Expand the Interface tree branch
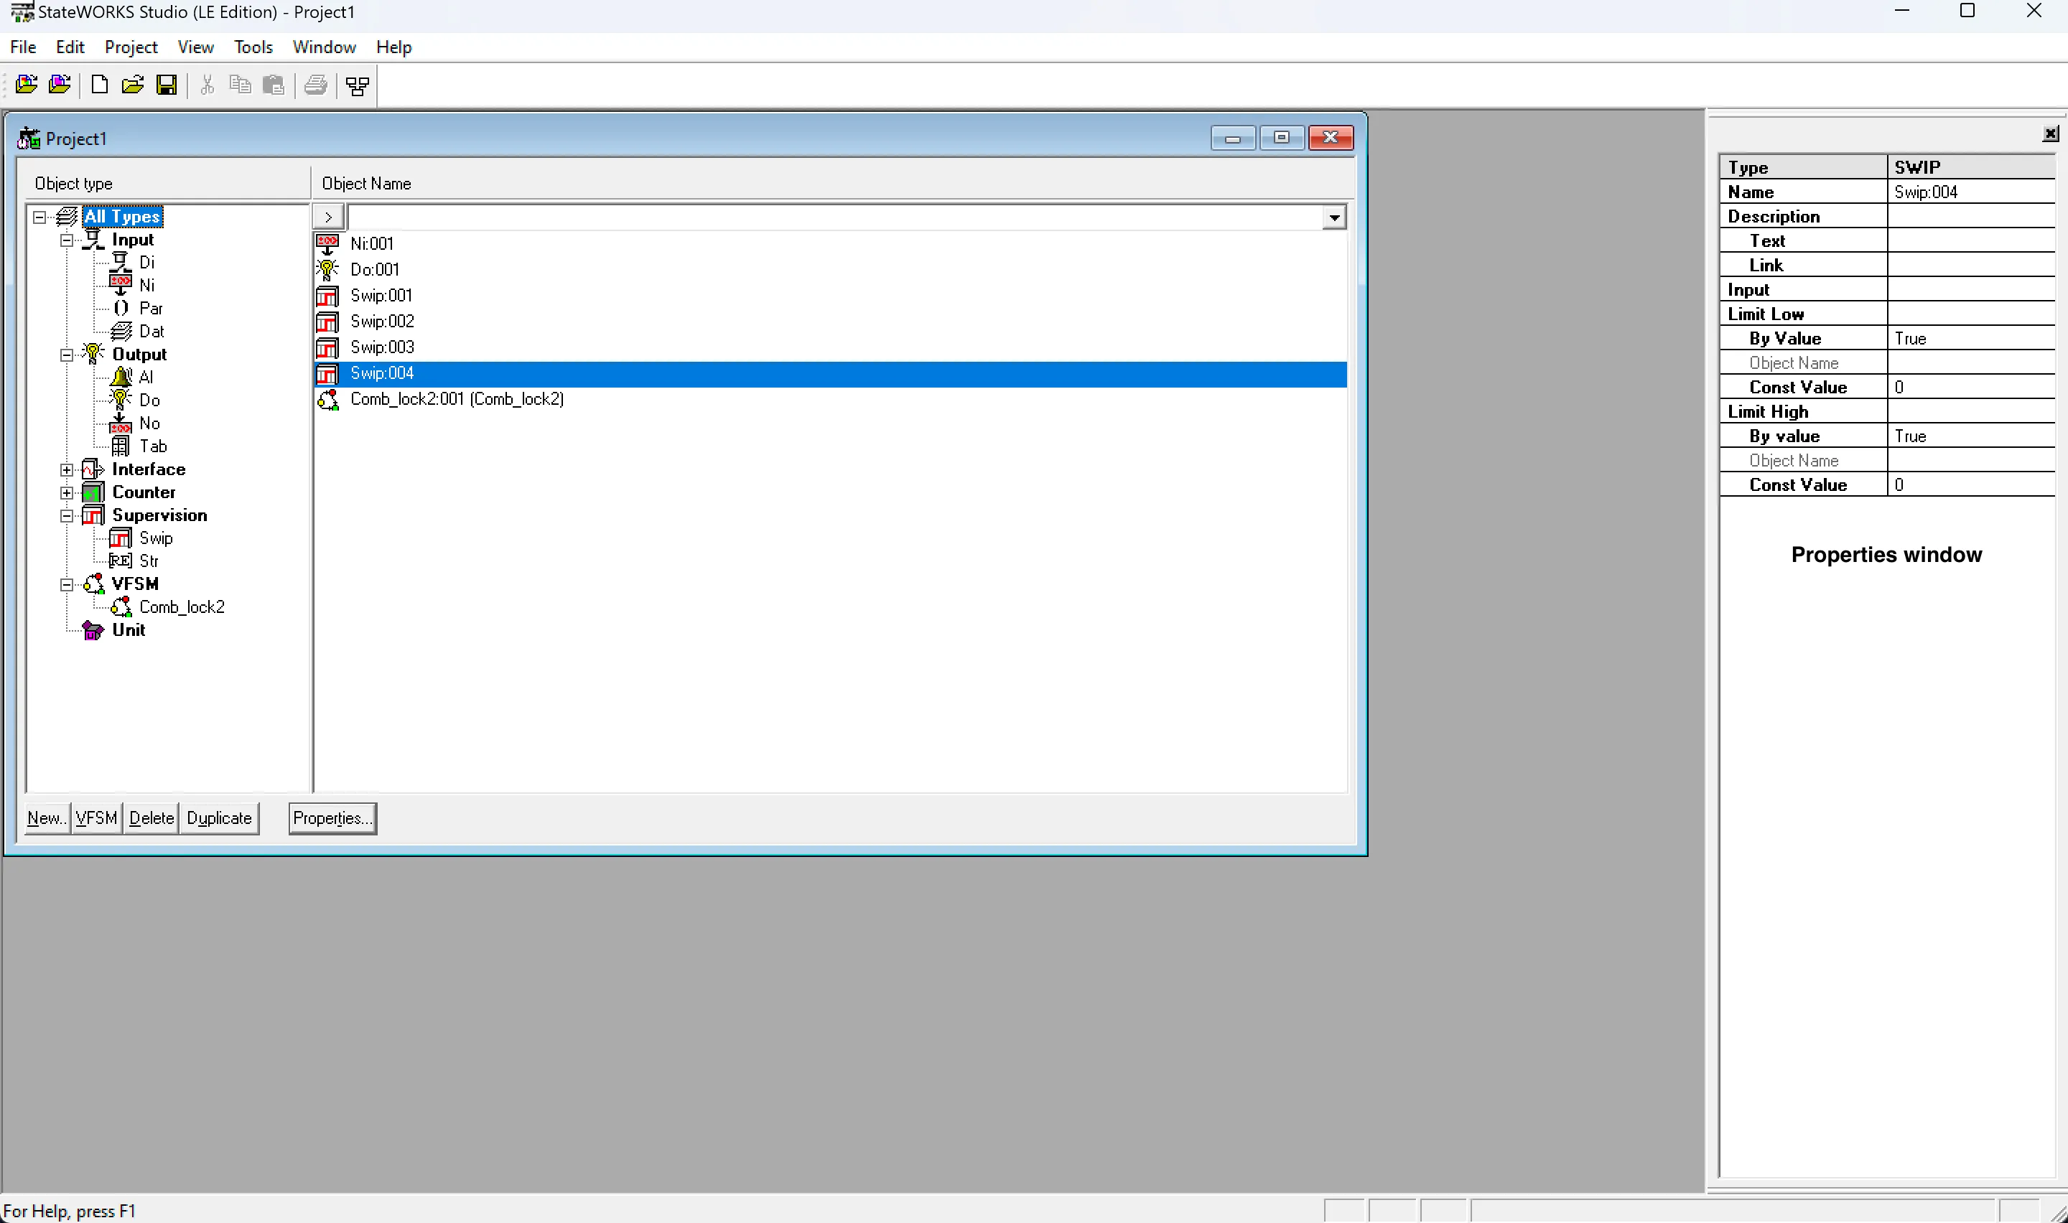Viewport: 2068px width, 1223px height. coord(67,469)
